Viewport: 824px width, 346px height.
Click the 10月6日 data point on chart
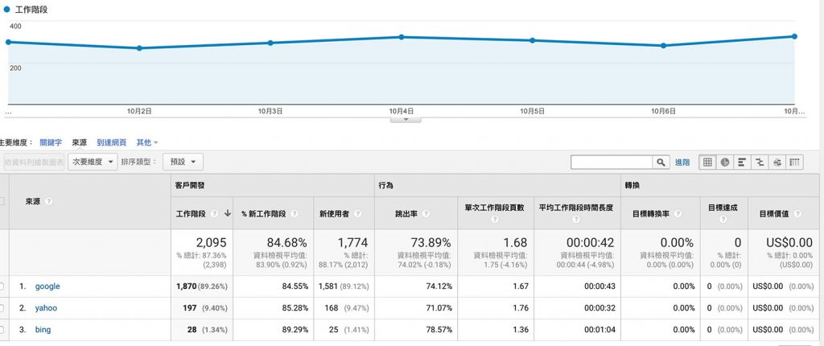pyautogui.click(x=663, y=46)
